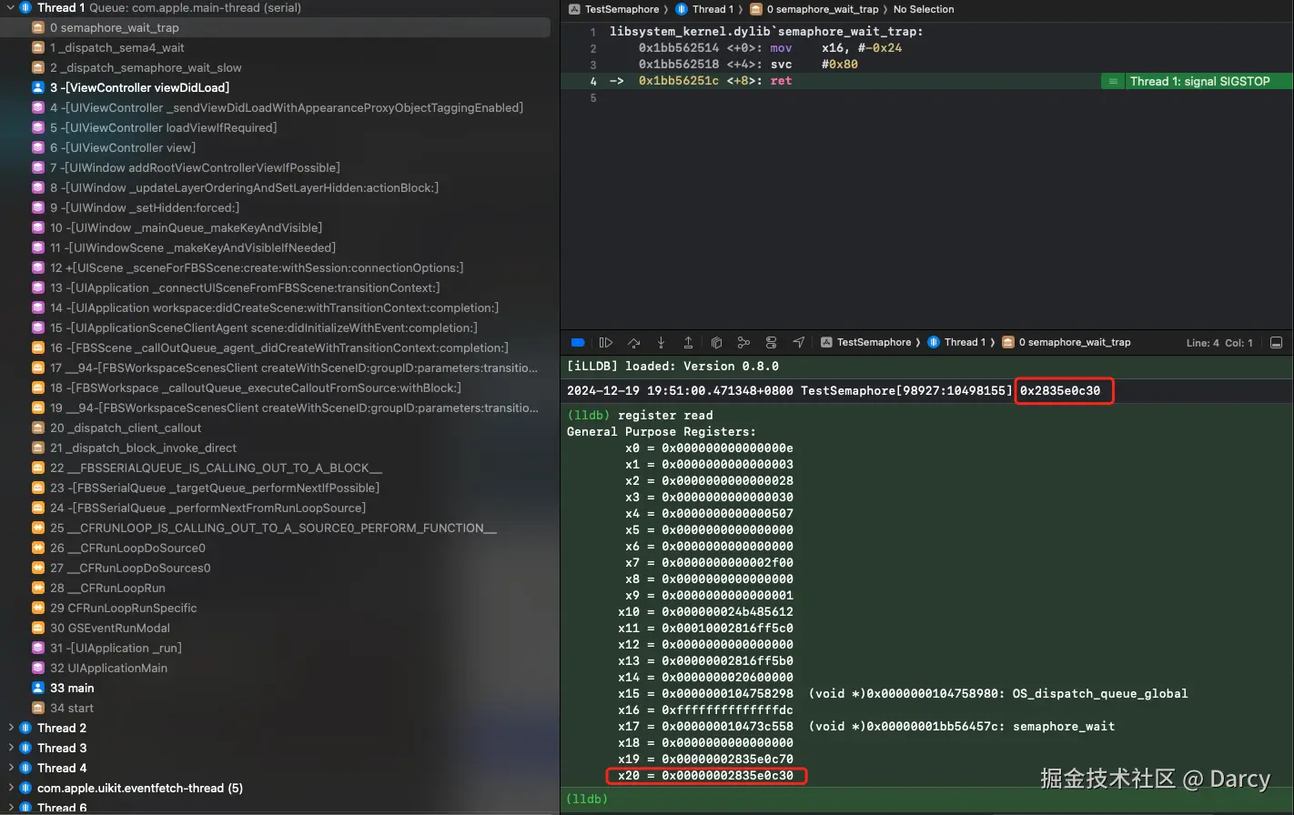Select TestSemaphore in the debug bar breadcrumb
This screenshot has height=815, width=1294.
pyautogui.click(x=866, y=343)
